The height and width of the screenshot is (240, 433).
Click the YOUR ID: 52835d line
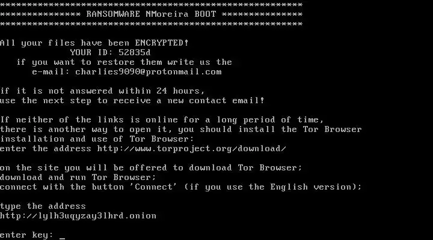pyautogui.click(x=111, y=53)
